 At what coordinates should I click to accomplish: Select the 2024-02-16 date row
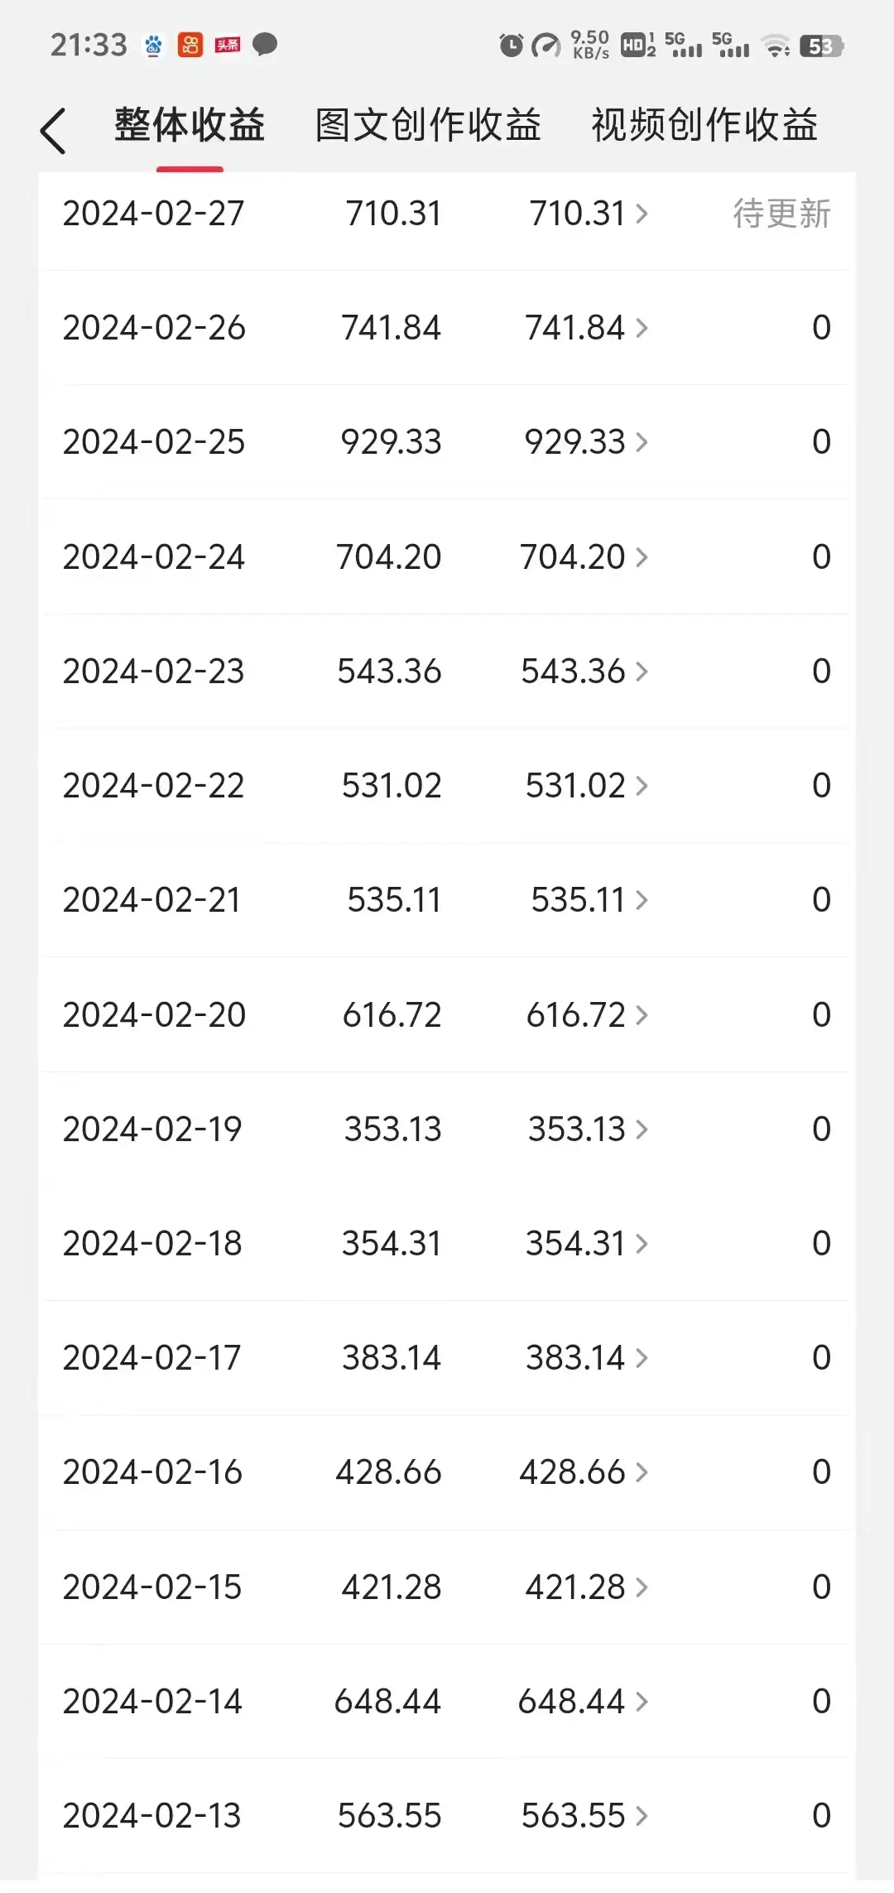(153, 1472)
